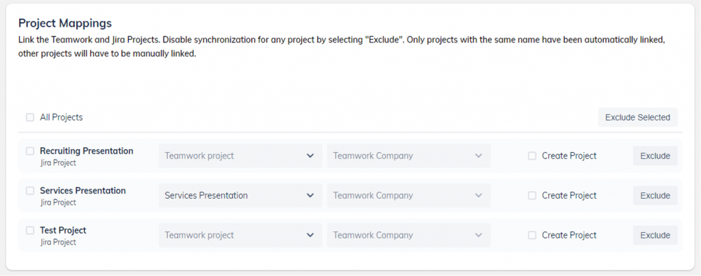Exclude the Recruiting Presentation project
701x276 pixels.
(654, 156)
